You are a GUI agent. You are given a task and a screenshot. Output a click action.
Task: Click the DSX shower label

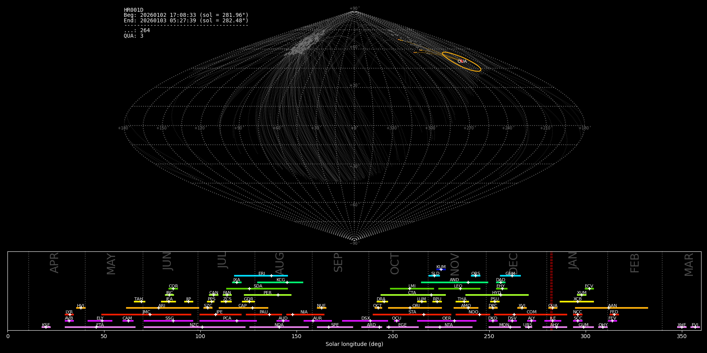(x=366, y=318)
